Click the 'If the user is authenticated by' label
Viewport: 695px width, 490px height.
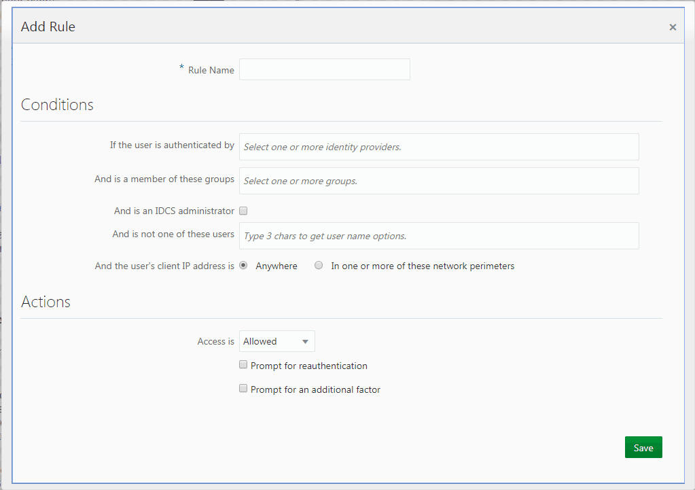171,145
